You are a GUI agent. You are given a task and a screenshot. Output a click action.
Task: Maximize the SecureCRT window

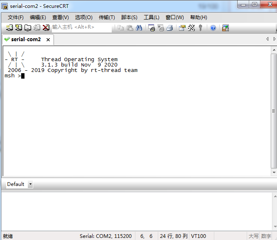pyautogui.click(x=255, y=5)
